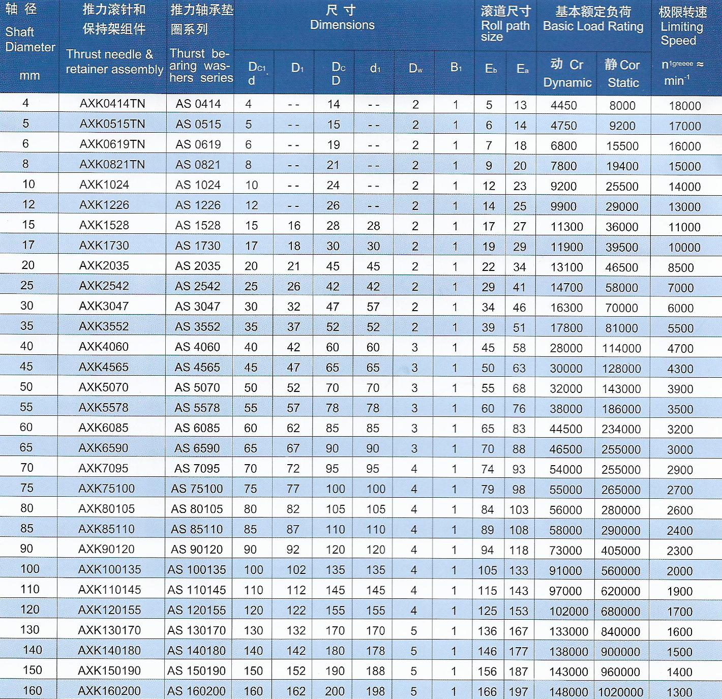Select the dynamic load value 4450
This screenshot has width=722, height=699.
(x=564, y=105)
